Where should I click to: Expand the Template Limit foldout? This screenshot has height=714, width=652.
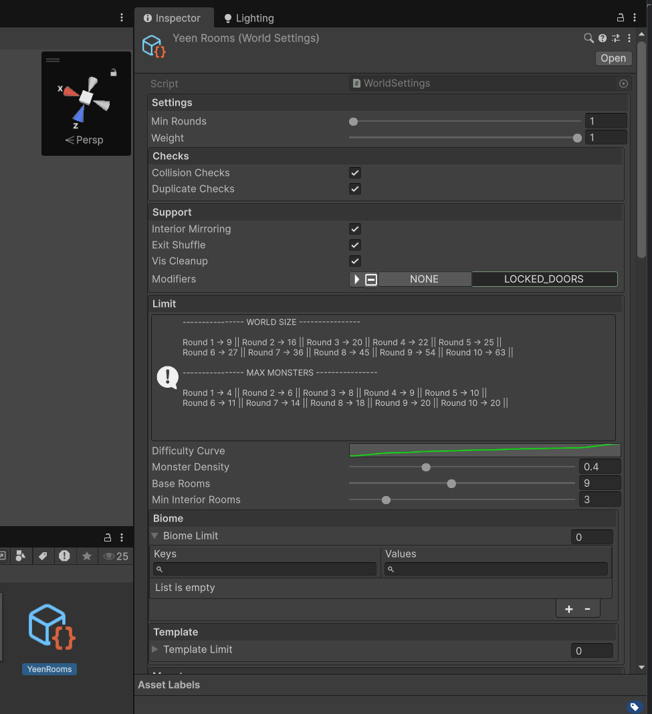pyautogui.click(x=155, y=649)
